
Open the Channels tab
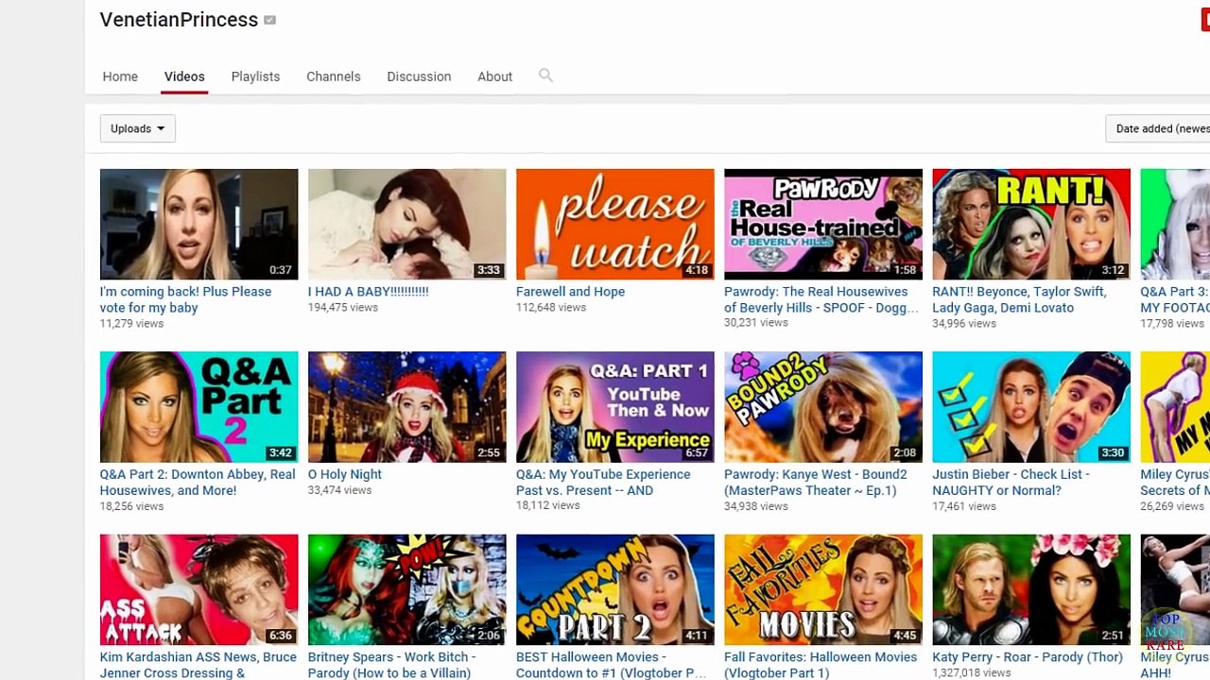click(333, 76)
